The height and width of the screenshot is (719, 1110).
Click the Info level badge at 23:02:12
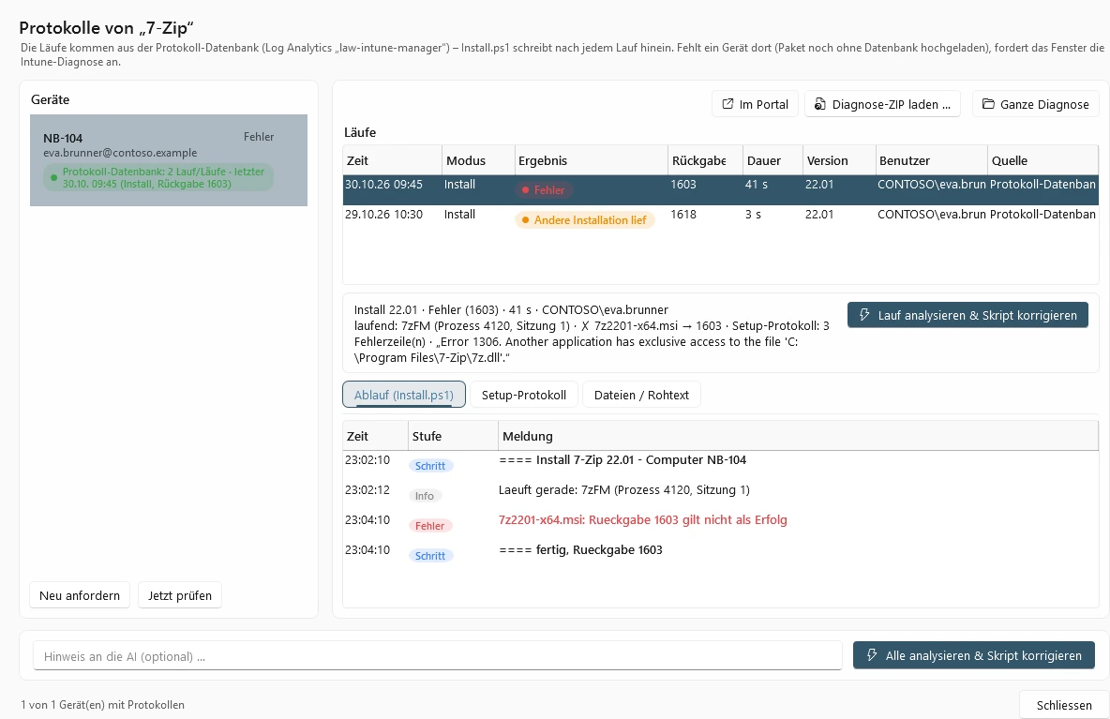tap(425, 496)
